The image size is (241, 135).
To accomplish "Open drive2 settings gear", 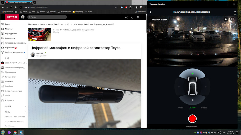I will click(138, 17).
